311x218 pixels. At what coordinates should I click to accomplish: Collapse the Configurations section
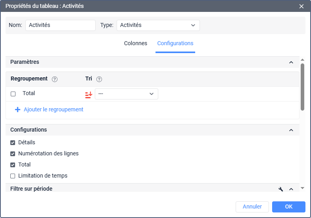pyautogui.click(x=291, y=130)
